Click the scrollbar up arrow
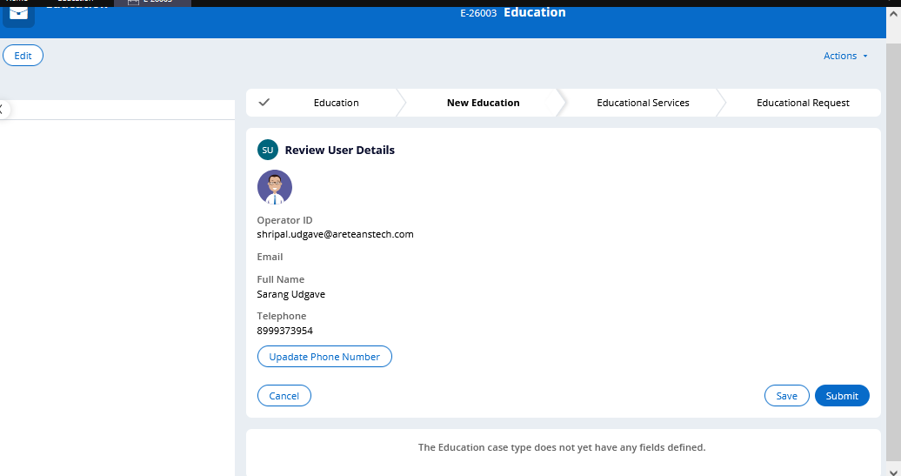Screen dimensions: 901x476 point(893,14)
